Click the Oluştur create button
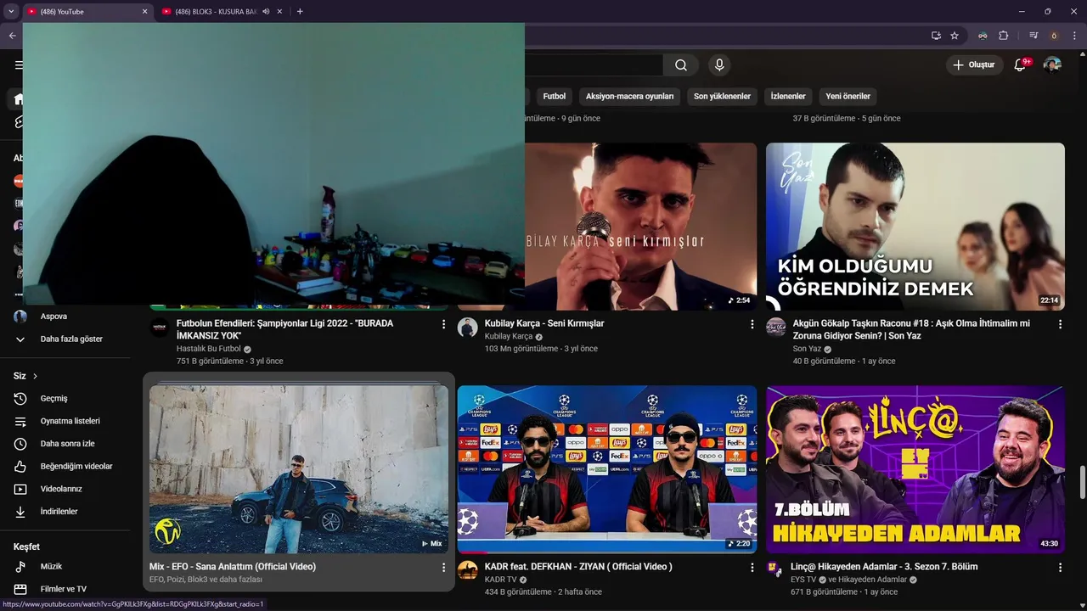The width and height of the screenshot is (1087, 611). tap(975, 65)
